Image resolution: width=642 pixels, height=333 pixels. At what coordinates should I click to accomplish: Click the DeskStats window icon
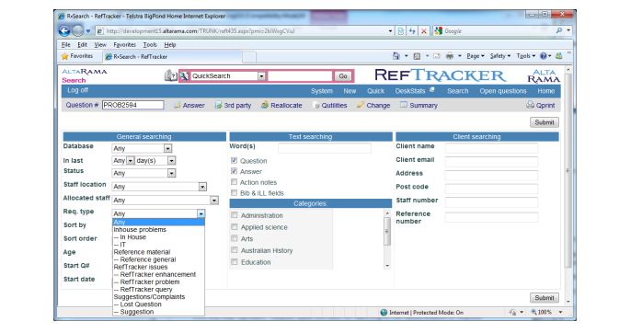point(431,89)
